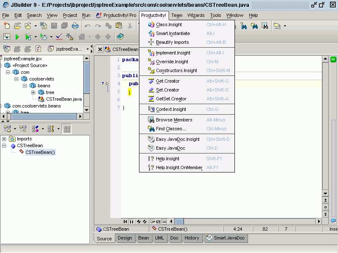
Task: Choose Easy.JavaDoc menu item
Action: coord(187,148)
